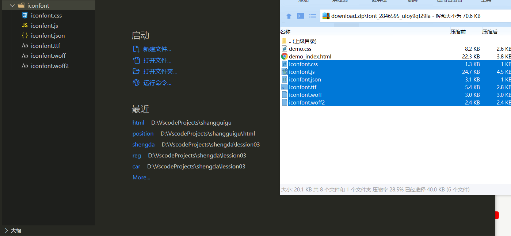Click the CSS3 icon of iconfont.css in explorer

pos(25,16)
